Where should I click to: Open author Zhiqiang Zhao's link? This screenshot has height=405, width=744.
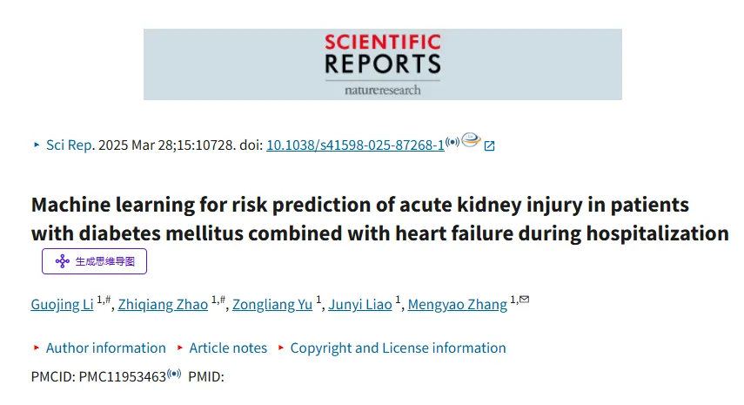(x=164, y=304)
